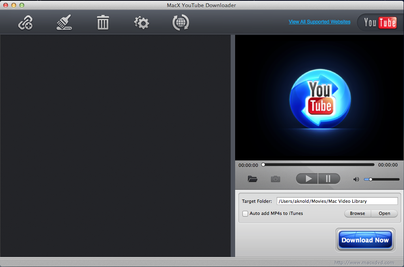The width and height of the screenshot is (404, 267).
Task: Open View All Supported Websites link
Action: point(320,22)
